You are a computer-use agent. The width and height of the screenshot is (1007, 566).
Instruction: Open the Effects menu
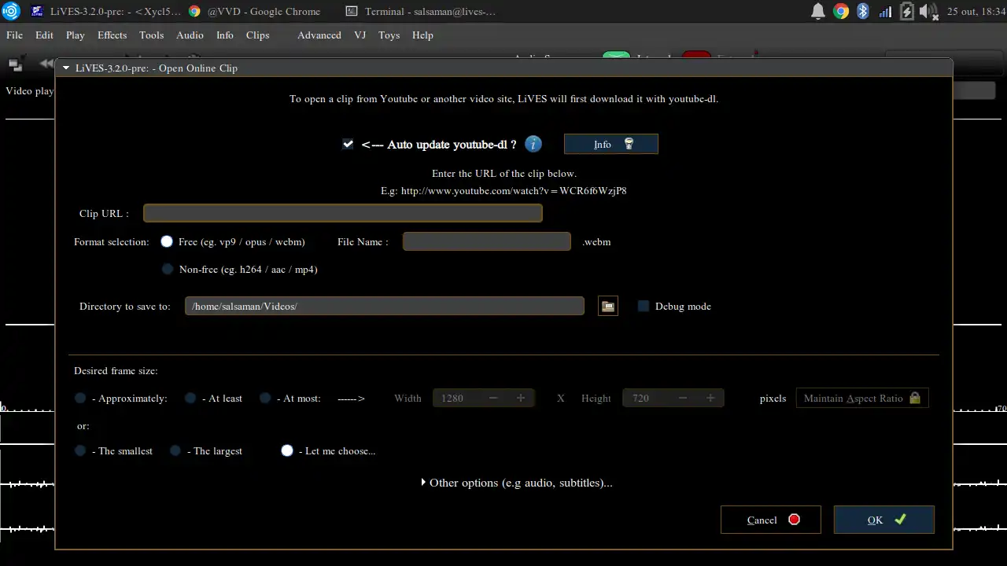click(x=113, y=35)
